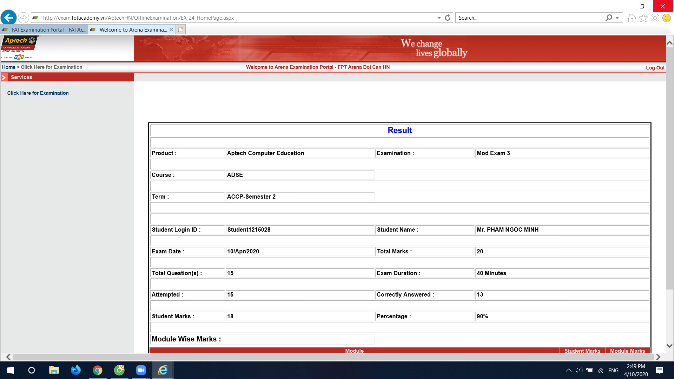This screenshot has height=379, width=674.
Task: Click the Result heading
Action: coord(399,130)
